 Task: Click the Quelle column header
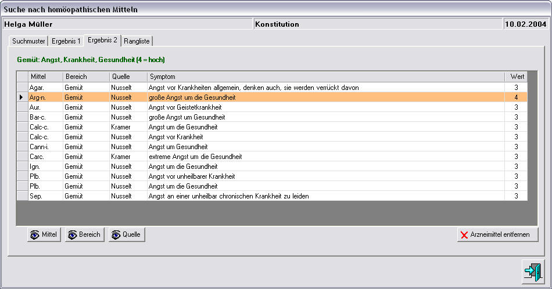coord(127,77)
